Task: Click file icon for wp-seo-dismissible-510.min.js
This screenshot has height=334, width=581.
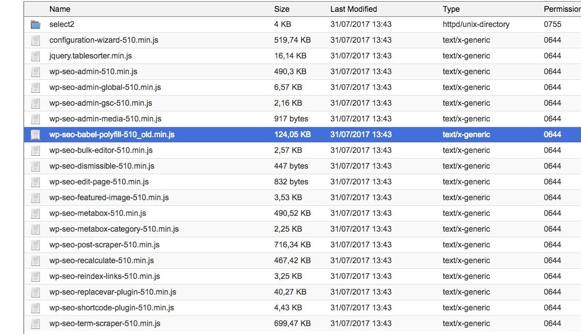Action: point(35,166)
